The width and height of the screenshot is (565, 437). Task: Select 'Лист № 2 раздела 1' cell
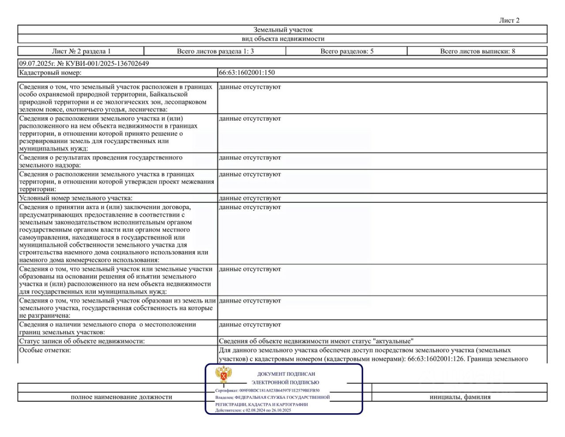[81, 51]
